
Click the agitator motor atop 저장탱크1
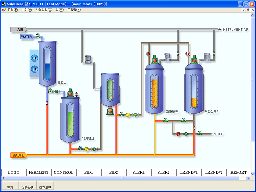tap(154, 59)
